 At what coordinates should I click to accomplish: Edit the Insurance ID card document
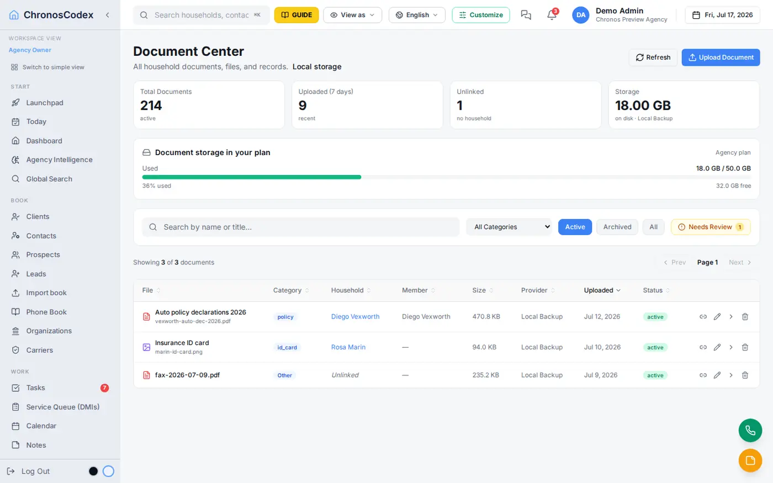coord(717,347)
